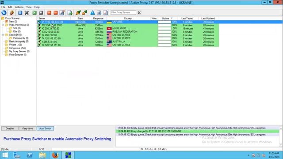The width and height of the screenshot is (283, 159).
Task: Select the AUSTRALIA proxy row
Action: pos(128,42)
